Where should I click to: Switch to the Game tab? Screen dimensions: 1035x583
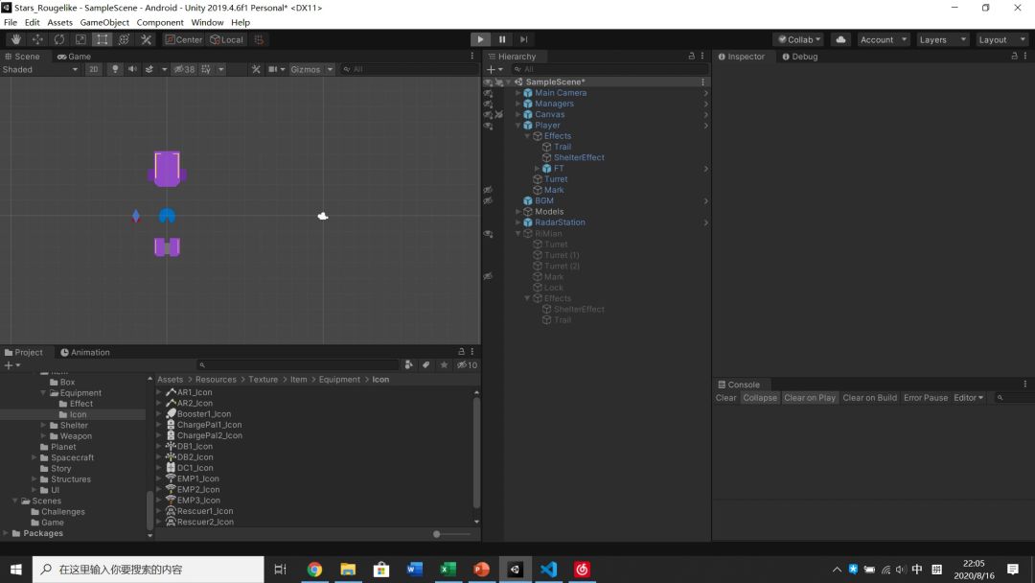[x=74, y=57]
